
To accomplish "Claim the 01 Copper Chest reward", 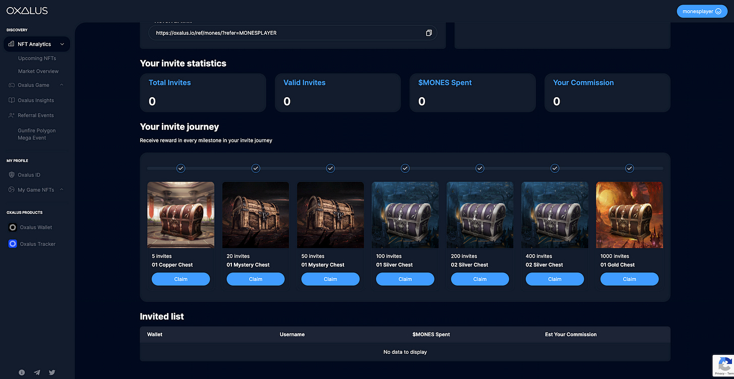I will pos(181,279).
